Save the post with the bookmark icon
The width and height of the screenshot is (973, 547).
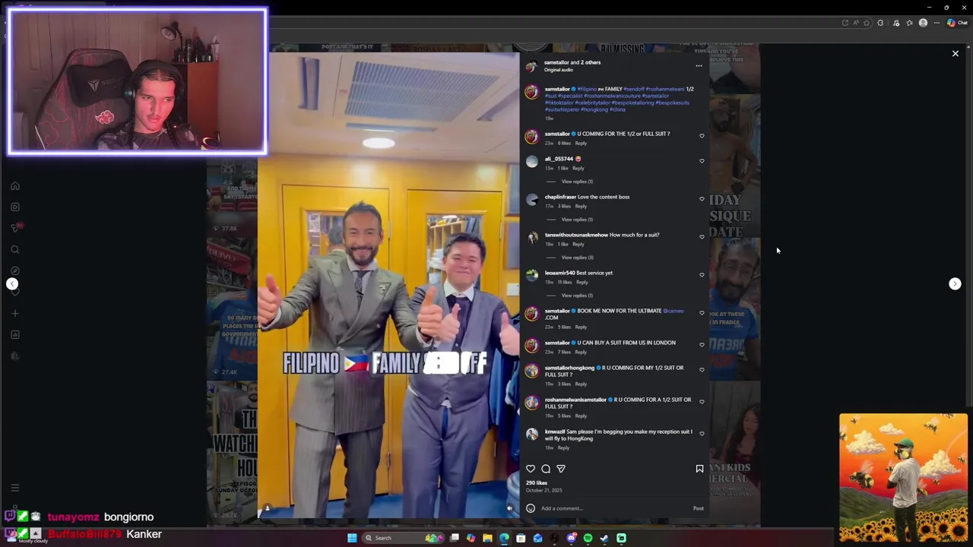tap(699, 469)
